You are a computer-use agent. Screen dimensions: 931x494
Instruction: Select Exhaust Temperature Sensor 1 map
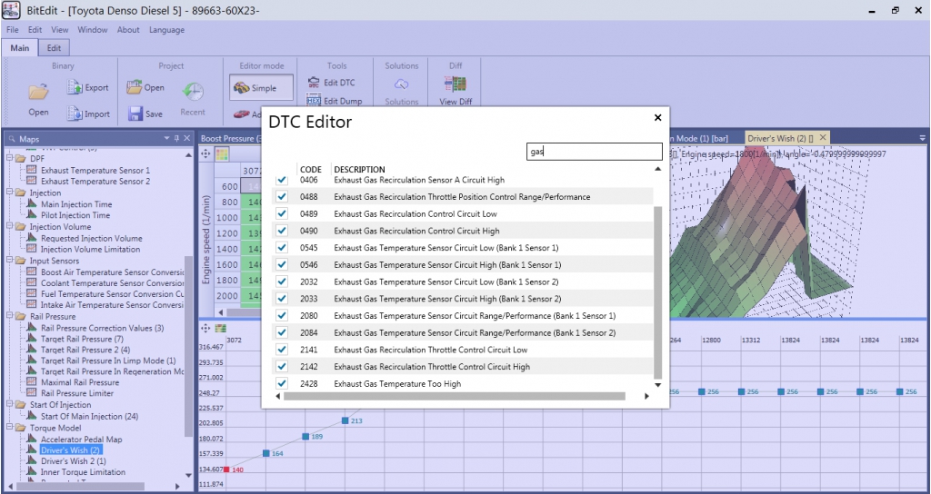pos(95,170)
